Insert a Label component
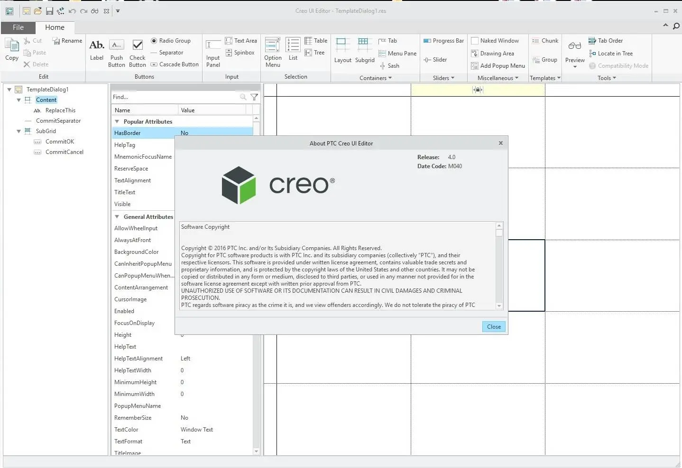This screenshot has height=468, width=682. pyautogui.click(x=97, y=50)
